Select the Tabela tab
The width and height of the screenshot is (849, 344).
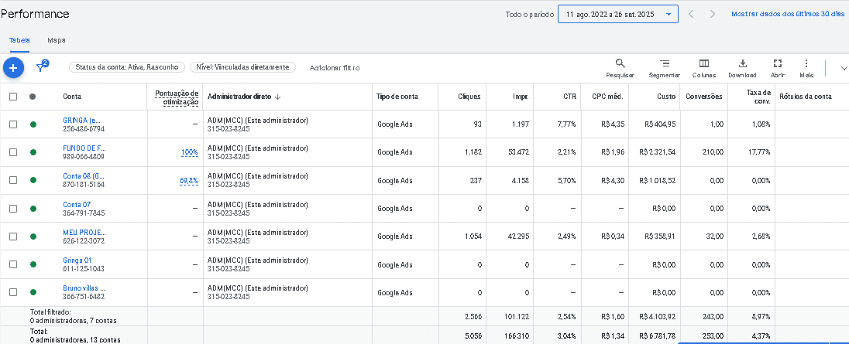coord(20,40)
